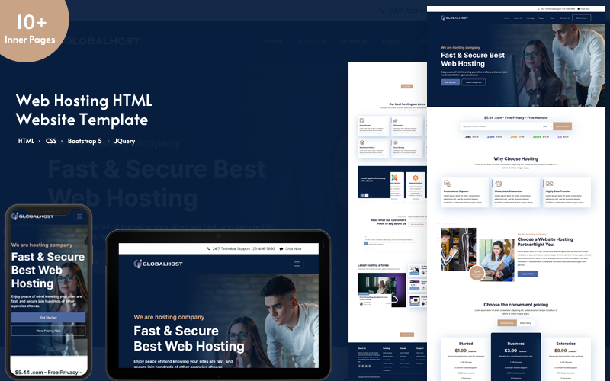This screenshot has width=610, height=381.
Task: Click Professional Support feature icon
Action: pos(446,184)
